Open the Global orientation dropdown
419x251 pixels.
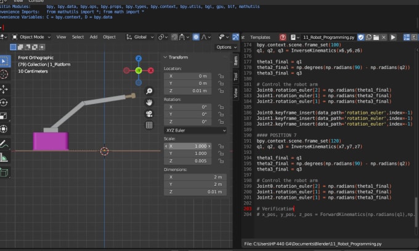pos(140,37)
